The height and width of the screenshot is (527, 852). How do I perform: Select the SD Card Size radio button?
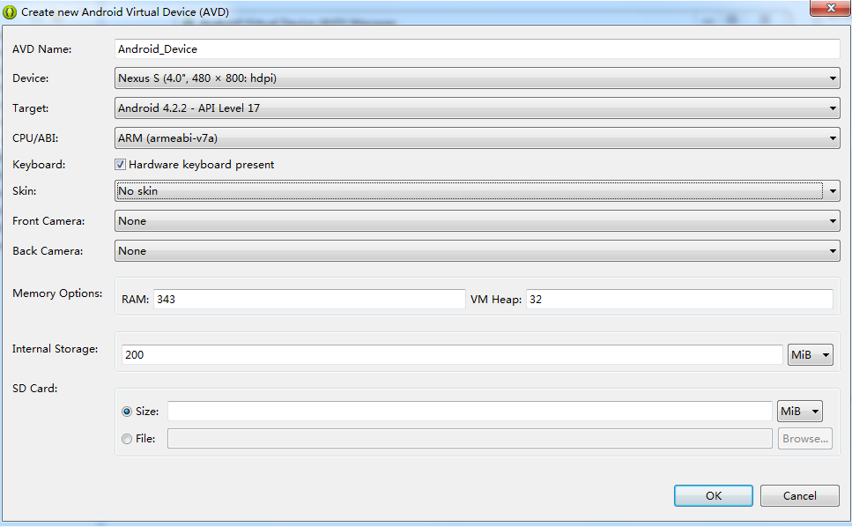point(127,412)
